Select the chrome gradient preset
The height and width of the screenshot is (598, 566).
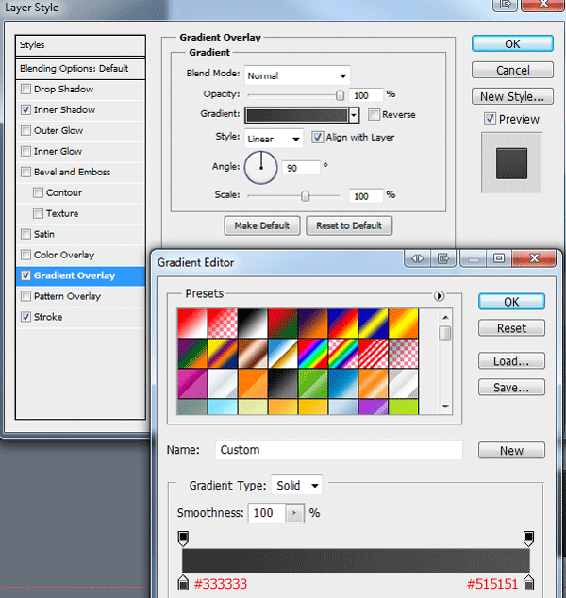tap(283, 354)
